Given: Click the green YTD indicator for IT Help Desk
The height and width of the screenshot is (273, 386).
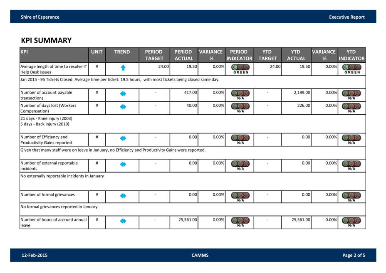Looking at the screenshot, I should click(x=352, y=69).
